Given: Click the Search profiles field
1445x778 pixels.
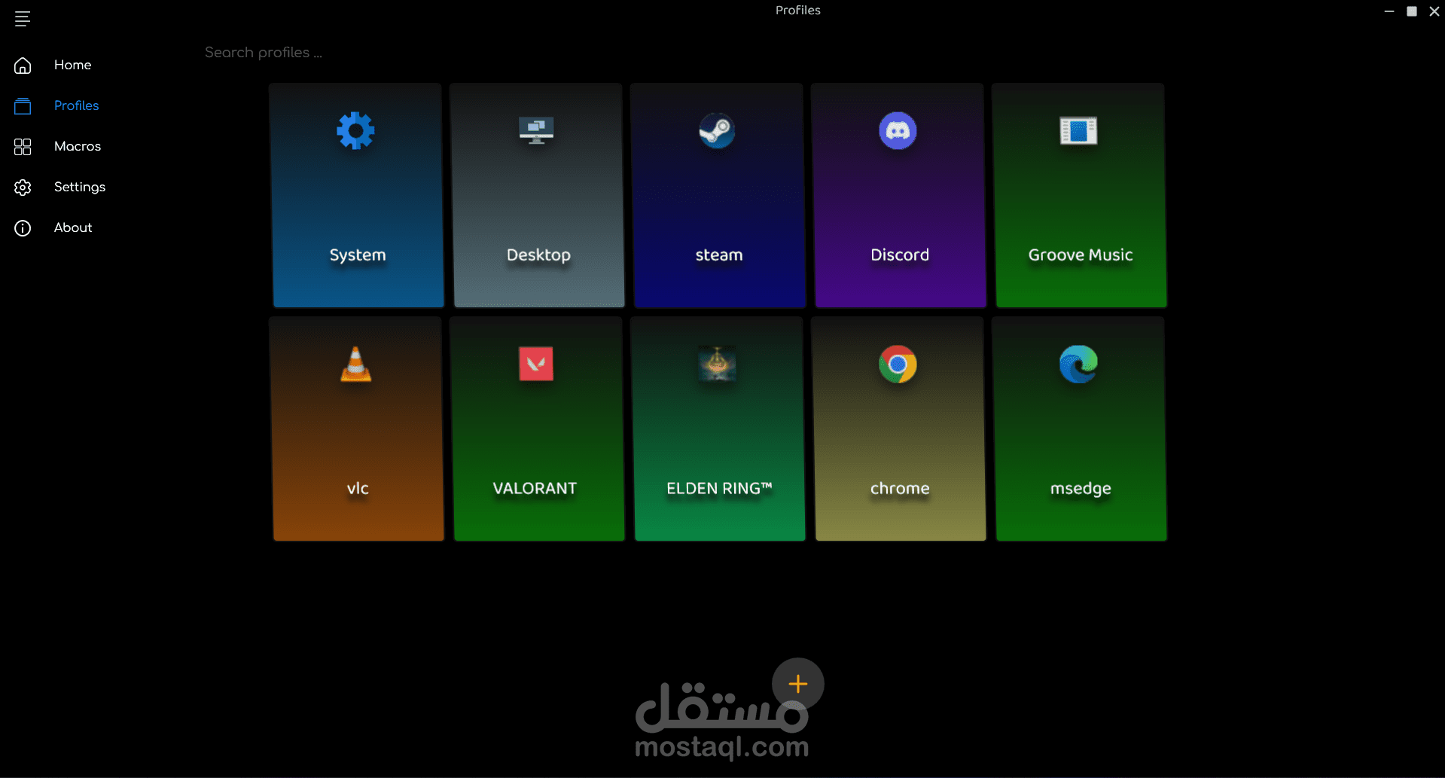Looking at the screenshot, I should (264, 52).
